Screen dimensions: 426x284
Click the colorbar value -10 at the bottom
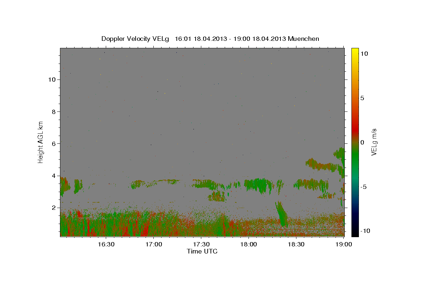point(365,231)
